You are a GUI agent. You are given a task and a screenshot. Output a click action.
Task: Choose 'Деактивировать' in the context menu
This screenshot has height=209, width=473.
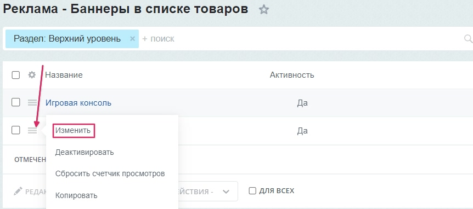(x=85, y=152)
